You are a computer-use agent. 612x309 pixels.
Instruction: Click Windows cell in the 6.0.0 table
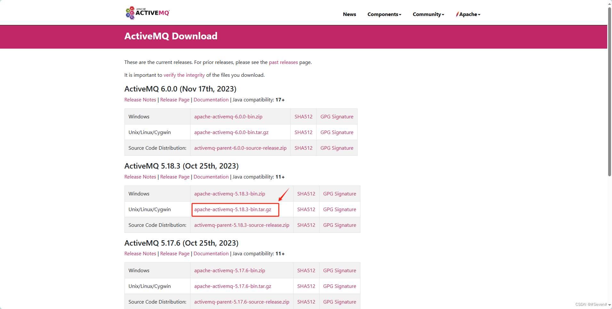click(157, 117)
